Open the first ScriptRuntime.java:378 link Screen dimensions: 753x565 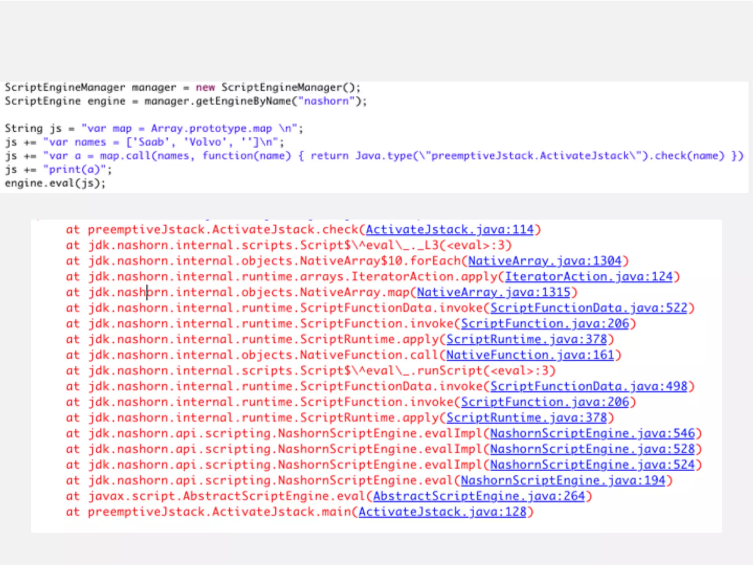[x=527, y=340]
